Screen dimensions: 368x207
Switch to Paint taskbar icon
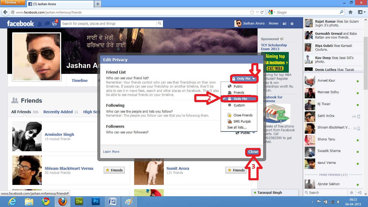tap(129, 202)
